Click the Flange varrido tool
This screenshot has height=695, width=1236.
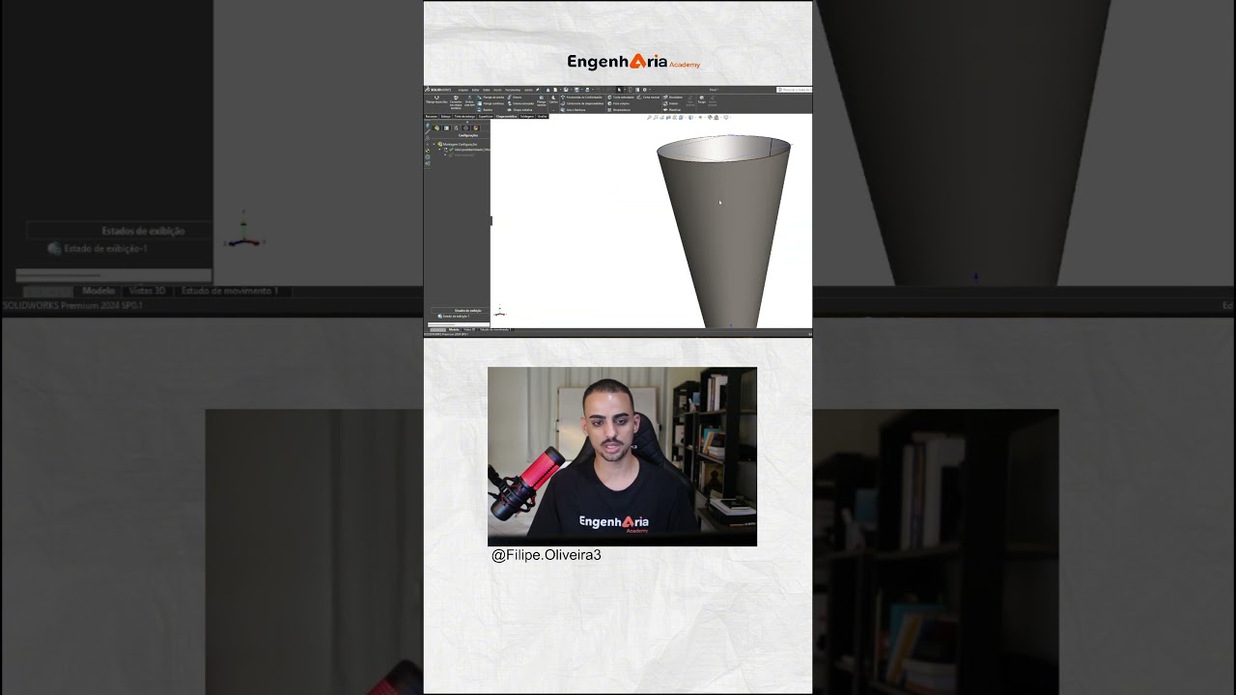coord(542,100)
